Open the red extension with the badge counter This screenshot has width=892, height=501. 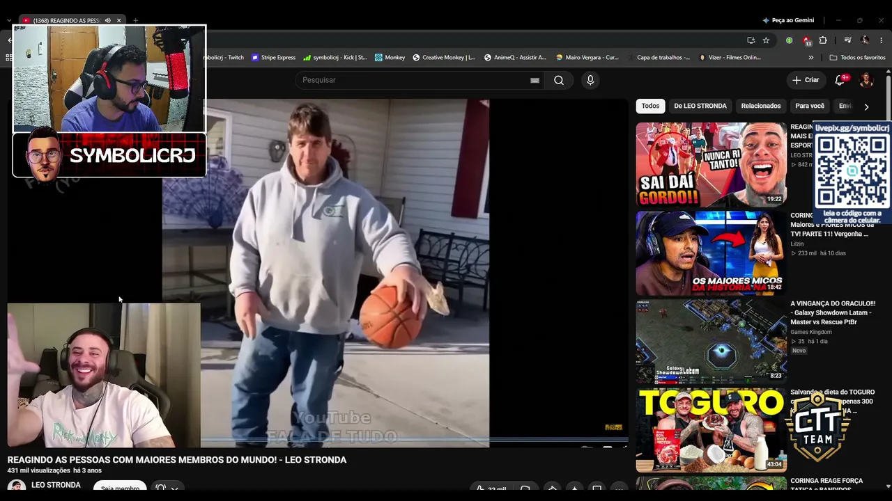(x=806, y=40)
